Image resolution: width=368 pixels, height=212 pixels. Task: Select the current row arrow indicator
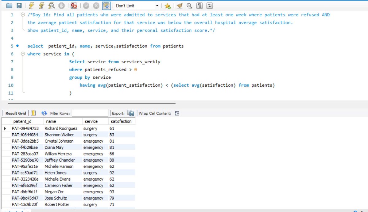(x=5, y=128)
